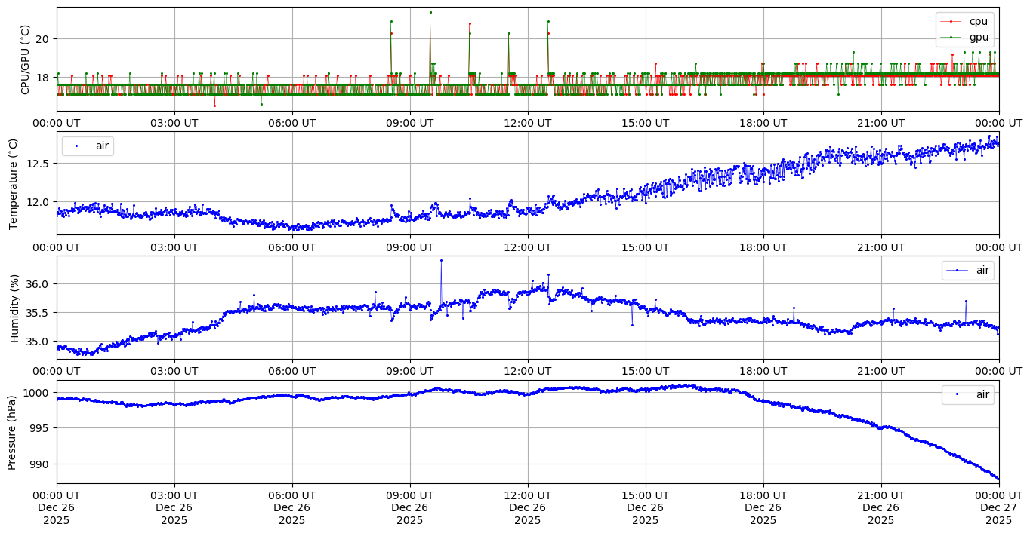
Task: Click the 1000 tick on the Pressure axis
Action: tap(36, 393)
